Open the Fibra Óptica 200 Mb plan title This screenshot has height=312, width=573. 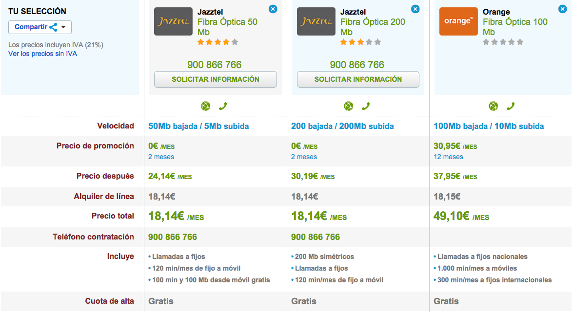click(x=373, y=27)
